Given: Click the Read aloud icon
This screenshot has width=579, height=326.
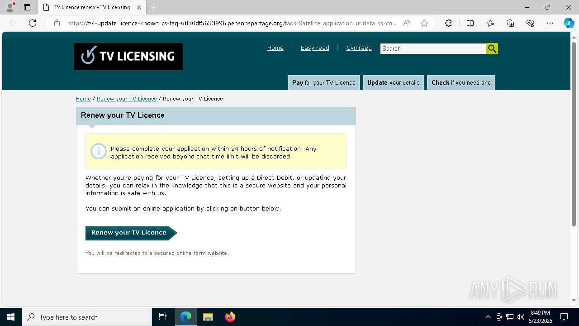Looking at the screenshot, I should click(x=406, y=23).
